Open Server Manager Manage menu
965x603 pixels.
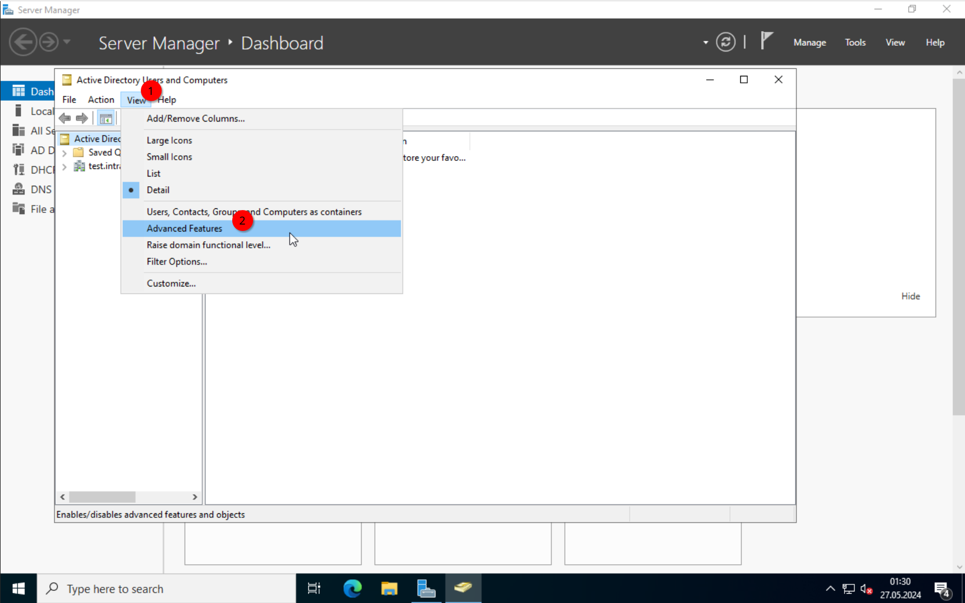(x=809, y=42)
